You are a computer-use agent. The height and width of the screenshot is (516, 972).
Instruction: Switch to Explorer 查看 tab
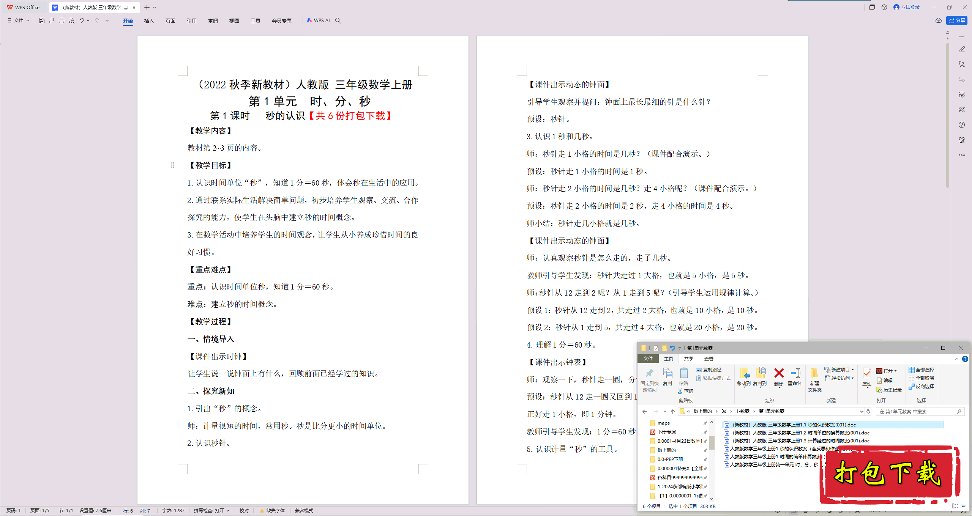[x=709, y=359]
